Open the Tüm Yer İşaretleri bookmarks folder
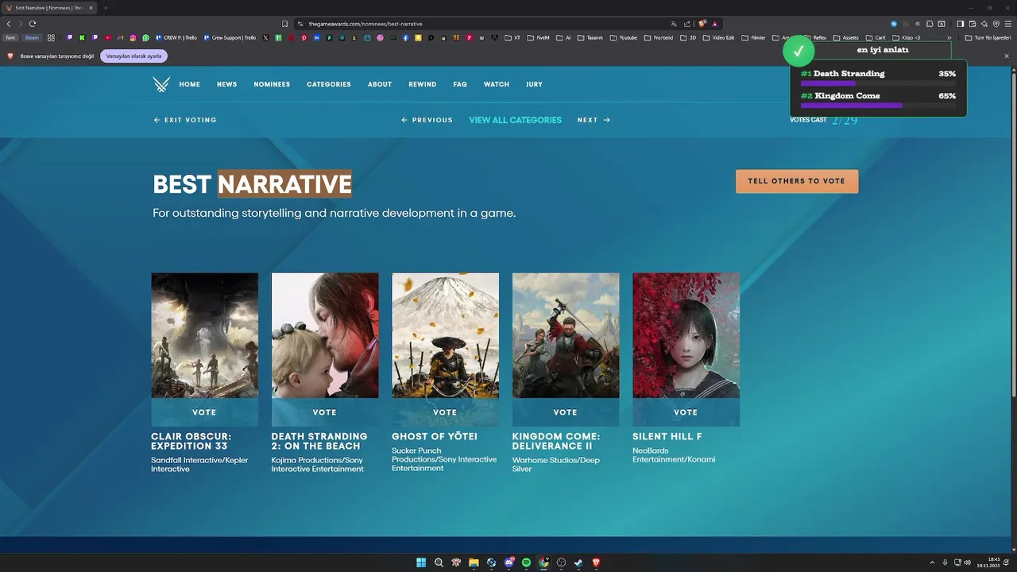1017x572 pixels. [x=988, y=37]
